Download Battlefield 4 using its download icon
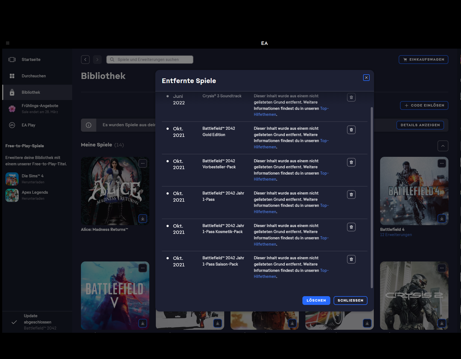The width and height of the screenshot is (461, 359). click(x=442, y=219)
